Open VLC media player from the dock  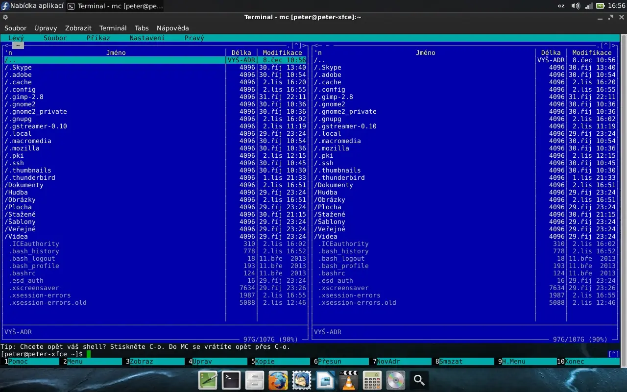click(x=348, y=380)
